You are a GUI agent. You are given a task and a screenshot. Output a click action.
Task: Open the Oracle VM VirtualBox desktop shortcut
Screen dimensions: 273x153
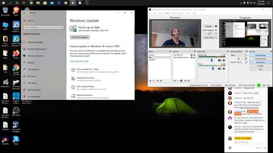[16, 127]
